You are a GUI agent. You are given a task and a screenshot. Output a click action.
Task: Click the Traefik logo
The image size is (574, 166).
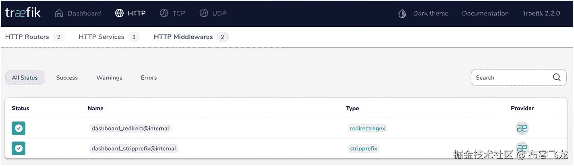click(23, 13)
